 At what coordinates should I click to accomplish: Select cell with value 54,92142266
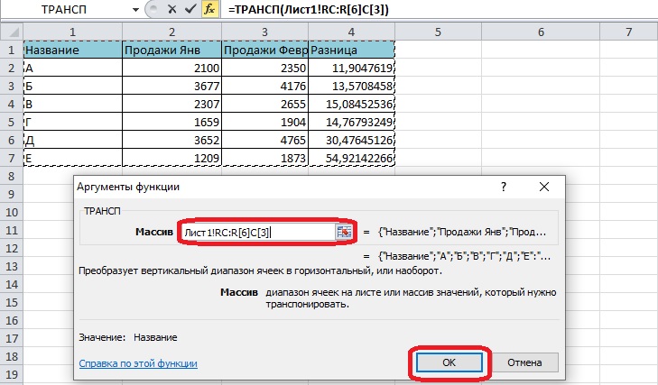[x=351, y=158]
